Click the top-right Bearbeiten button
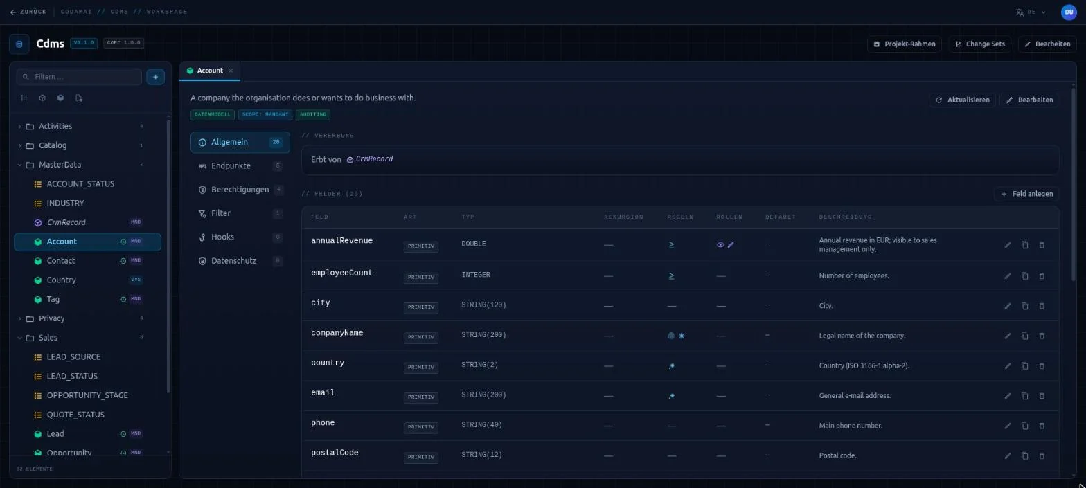Screen dimensions: 1086x488 [1047, 44]
